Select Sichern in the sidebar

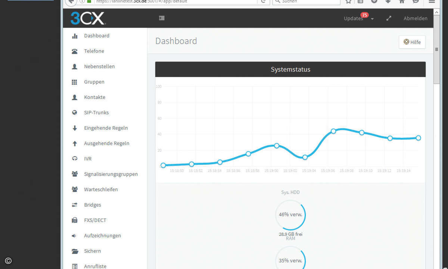coord(93,251)
